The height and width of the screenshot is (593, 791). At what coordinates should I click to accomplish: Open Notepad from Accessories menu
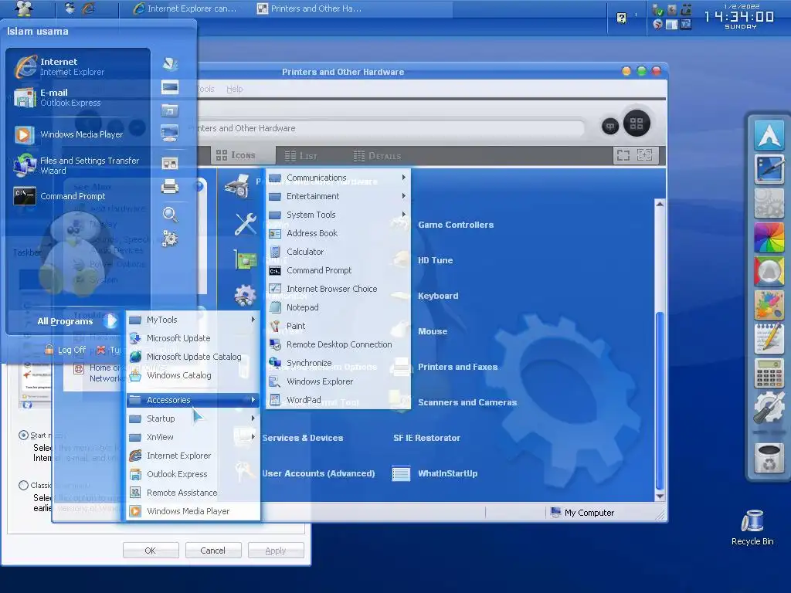tap(338, 307)
